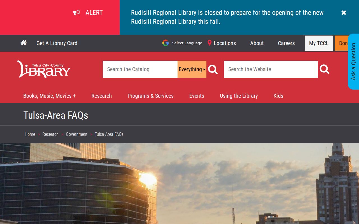Click Get A Library Card link
The image size is (359, 224).
[57, 43]
